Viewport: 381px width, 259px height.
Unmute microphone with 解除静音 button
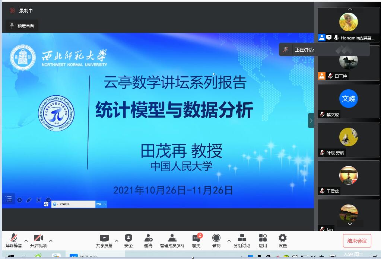click(14, 240)
